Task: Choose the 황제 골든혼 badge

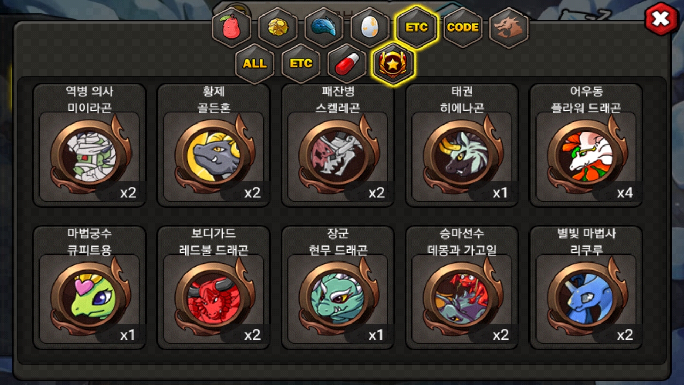Action: (x=214, y=145)
